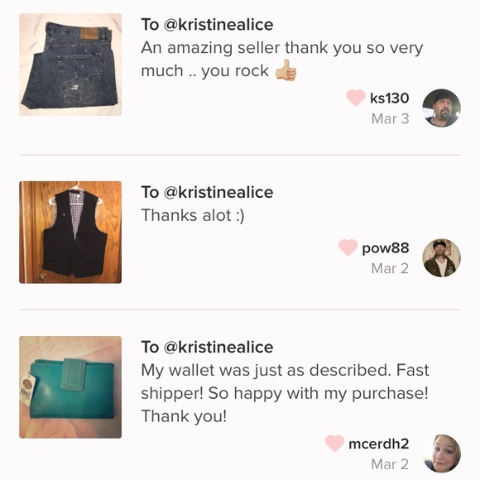The image size is (480, 480).
Task: Go to pow88's username link
Action: click(x=385, y=247)
